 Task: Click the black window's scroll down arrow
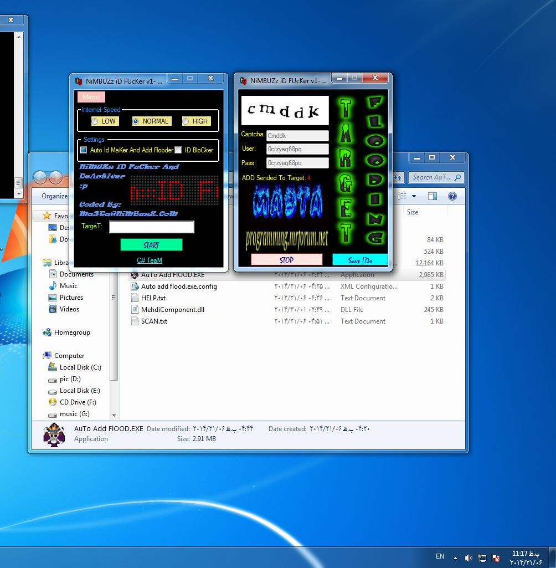(19, 194)
